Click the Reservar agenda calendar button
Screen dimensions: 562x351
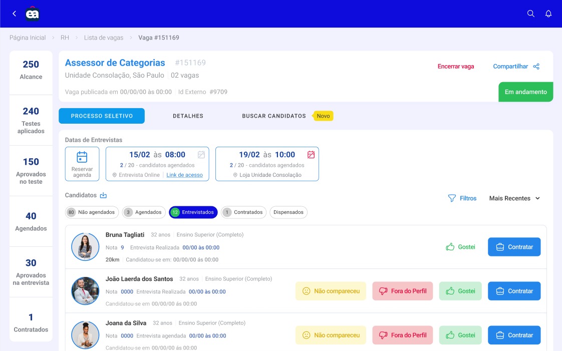(x=82, y=164)
